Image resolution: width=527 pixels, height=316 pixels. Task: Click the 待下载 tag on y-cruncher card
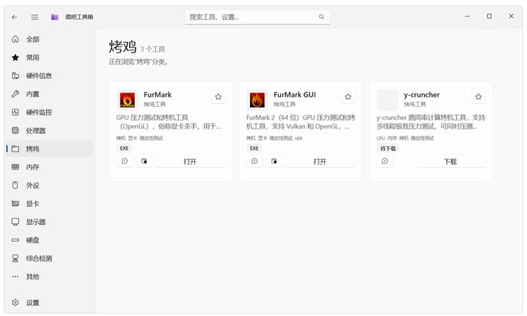(388, 148)
